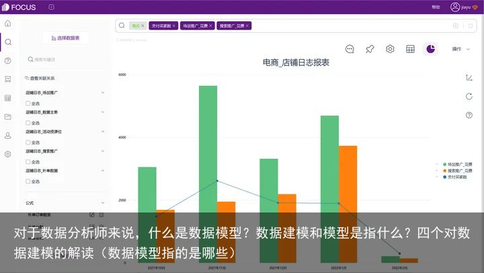Toggle 支付买家数 blue legend item
This screenshot has height=273, width=484.
pyautogui.click(x=455, y=177)
